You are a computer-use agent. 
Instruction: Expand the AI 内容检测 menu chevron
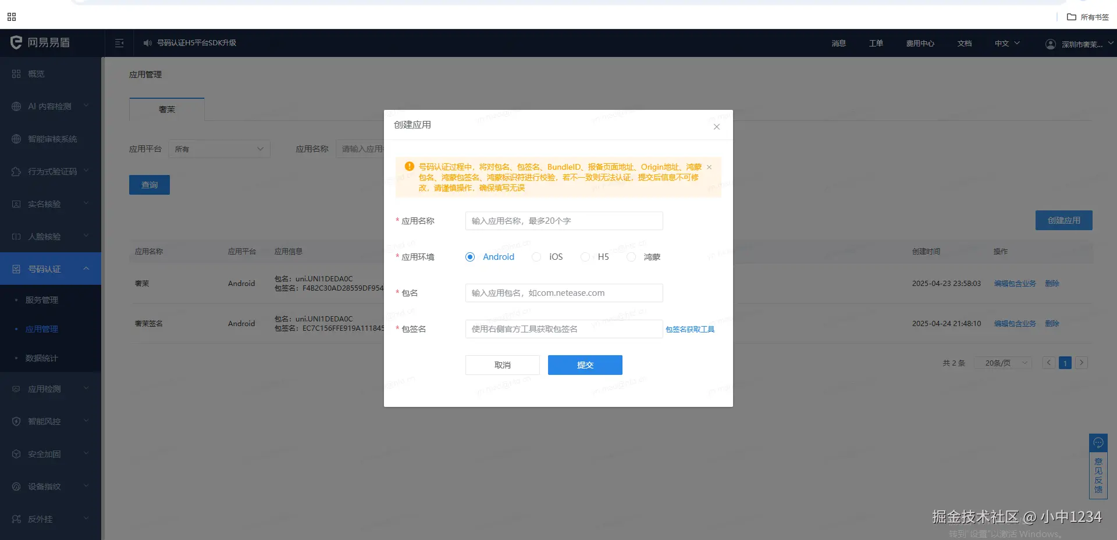click(86, 106)
